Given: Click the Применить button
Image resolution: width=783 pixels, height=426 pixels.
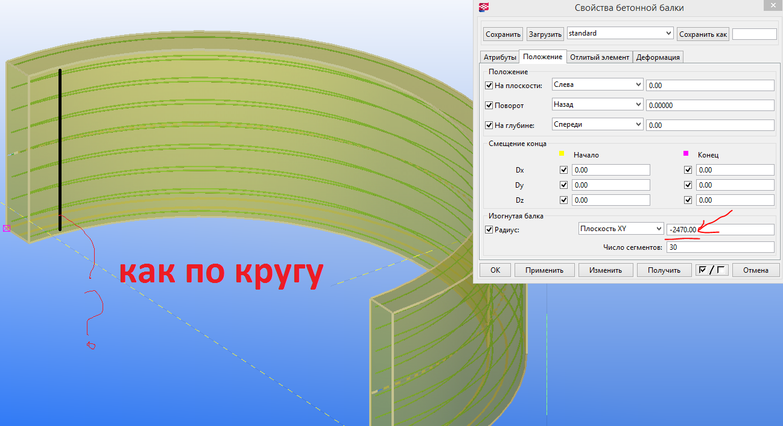Looking at the screenshot, I should point(544,270).
